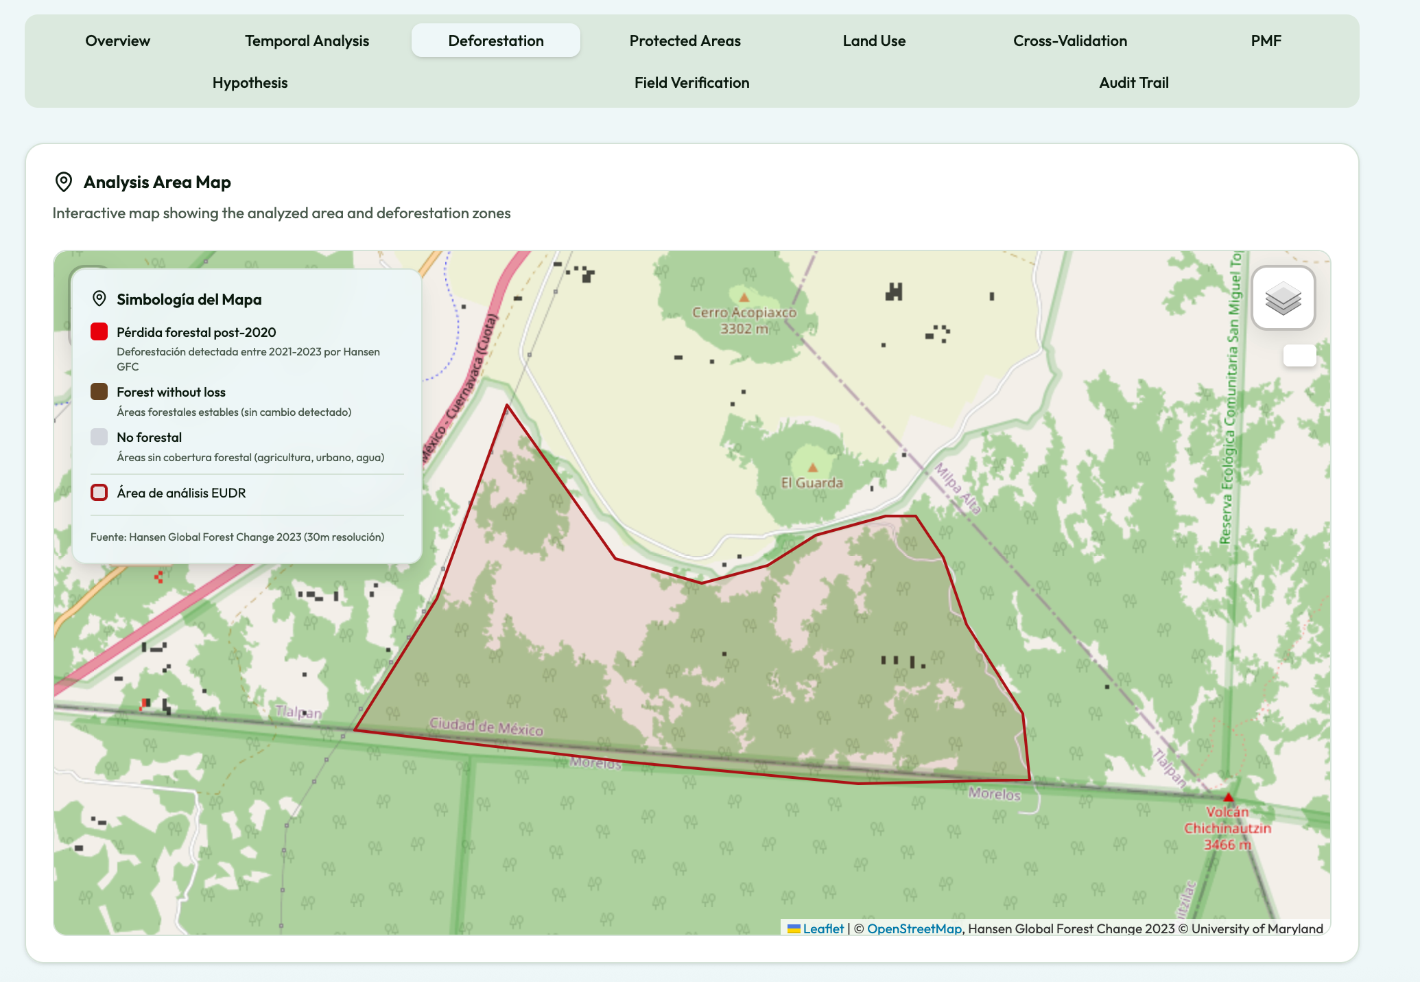Screen dimensions: 1420x982
Task: Click the El Guarda peak triangle marker
Action: (813, 468)
